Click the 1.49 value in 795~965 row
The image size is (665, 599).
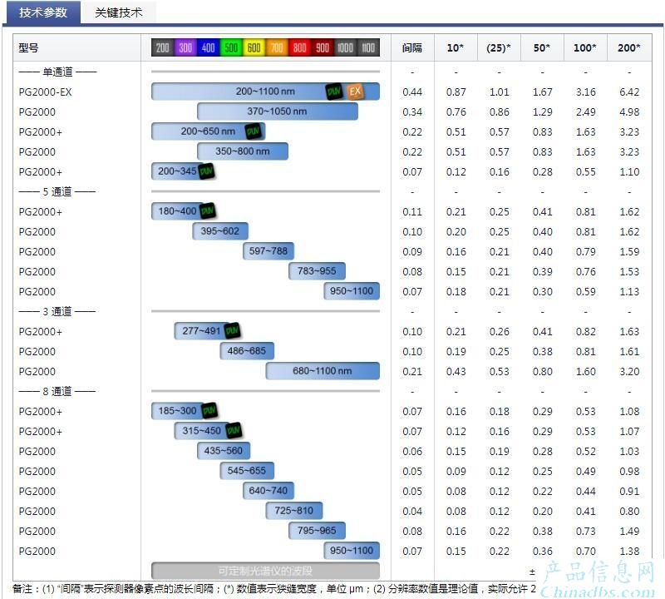click(629, 531)
